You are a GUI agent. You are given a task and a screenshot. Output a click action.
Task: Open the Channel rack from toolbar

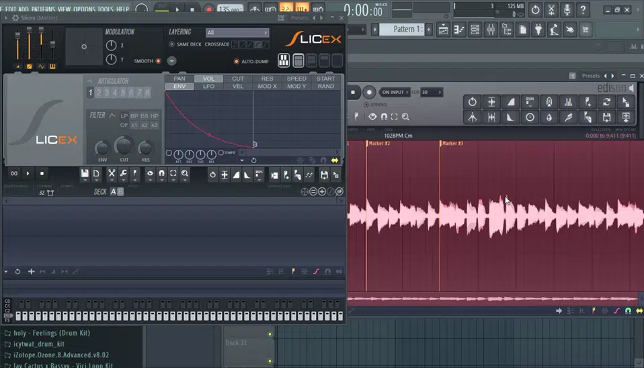tap(475, 30)
